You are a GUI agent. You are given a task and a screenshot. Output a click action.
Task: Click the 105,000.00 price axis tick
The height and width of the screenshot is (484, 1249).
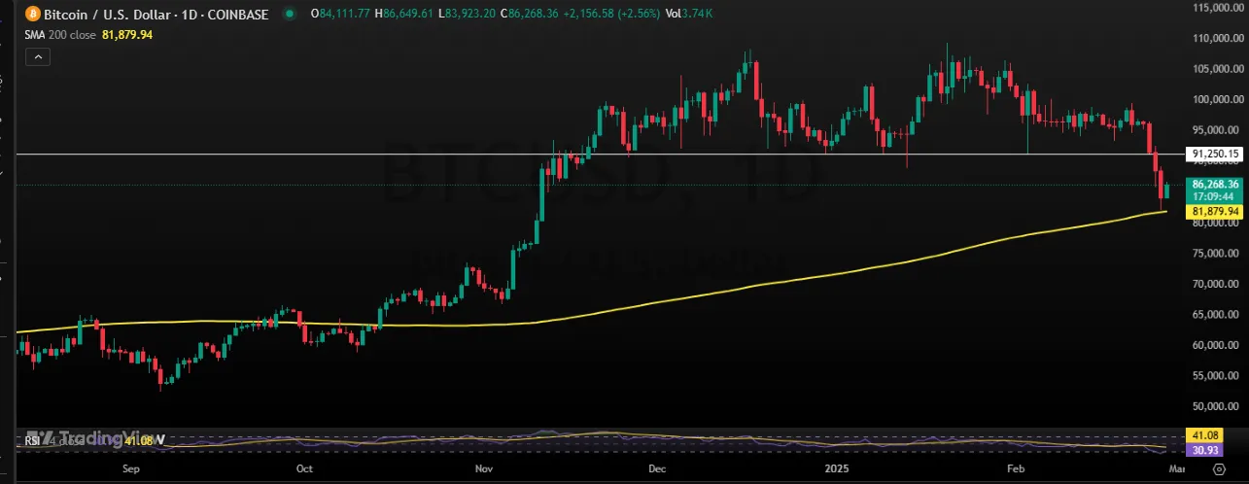click(x=1216, y=69)
